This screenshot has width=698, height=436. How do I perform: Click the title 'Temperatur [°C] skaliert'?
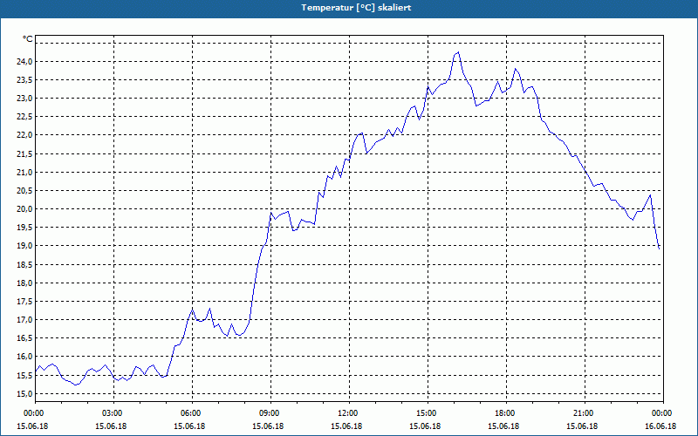pos(356,8)
